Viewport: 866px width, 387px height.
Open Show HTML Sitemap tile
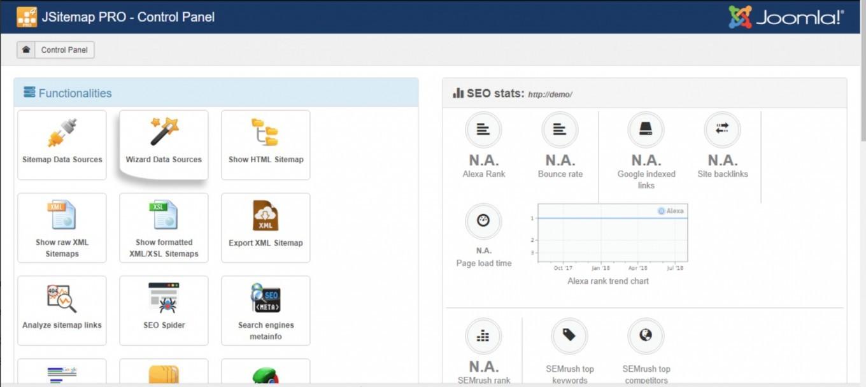pyautogui.click(x=266, y=144)
